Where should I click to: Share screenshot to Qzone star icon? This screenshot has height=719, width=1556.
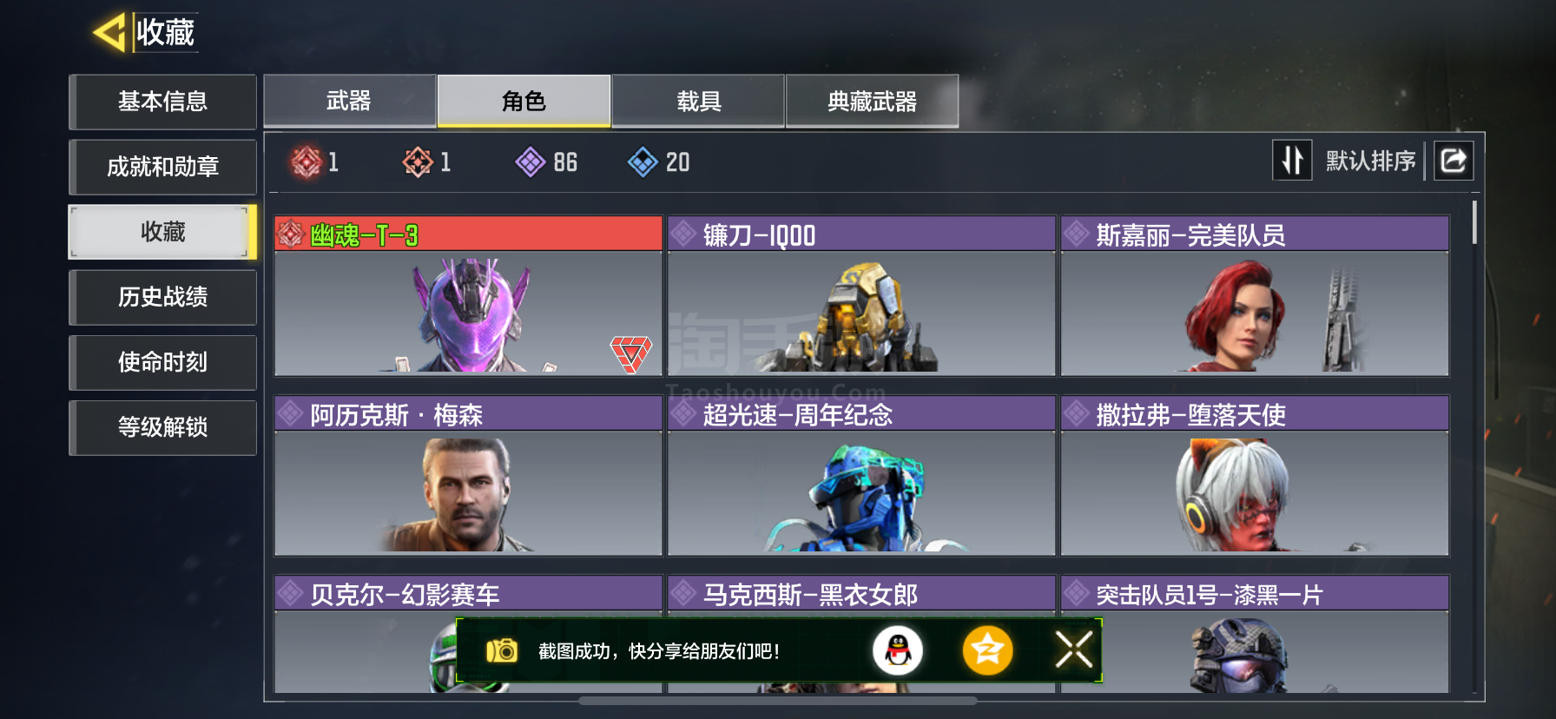[x=987, y=650]
